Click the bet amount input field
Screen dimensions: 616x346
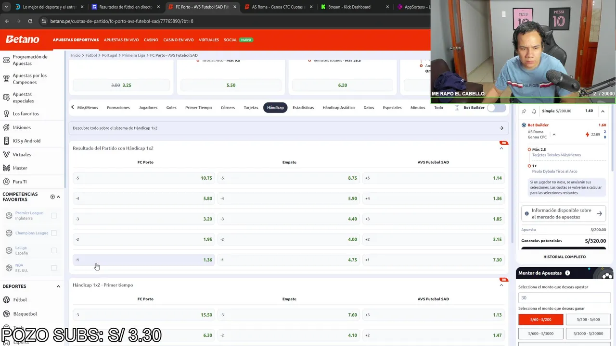(x=565, y=298)
